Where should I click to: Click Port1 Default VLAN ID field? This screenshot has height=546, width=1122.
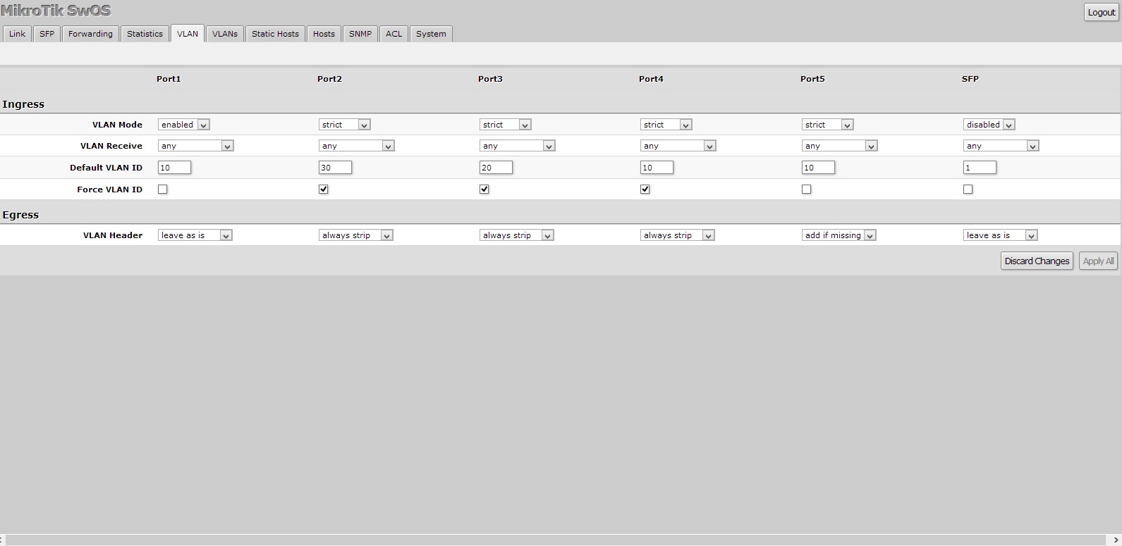[174, 168]
